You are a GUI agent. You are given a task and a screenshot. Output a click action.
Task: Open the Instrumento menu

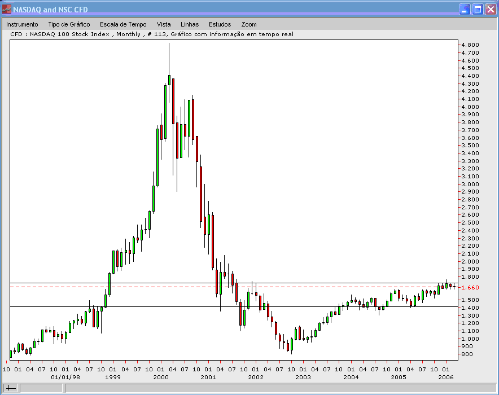point(21,24)
